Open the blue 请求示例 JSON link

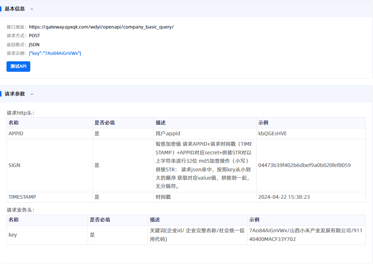(55, 53)
